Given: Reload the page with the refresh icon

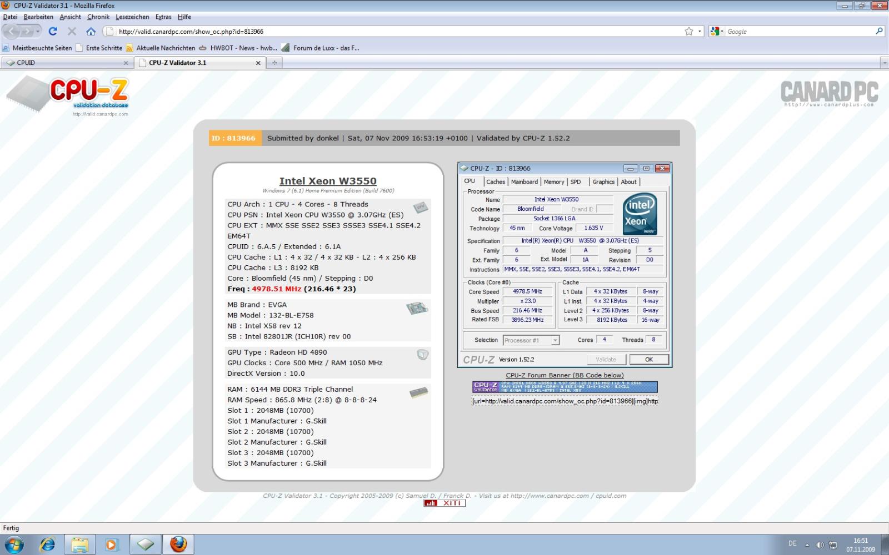Looking at the screenshot, I should pyautogui.click(x=53, y=32).
